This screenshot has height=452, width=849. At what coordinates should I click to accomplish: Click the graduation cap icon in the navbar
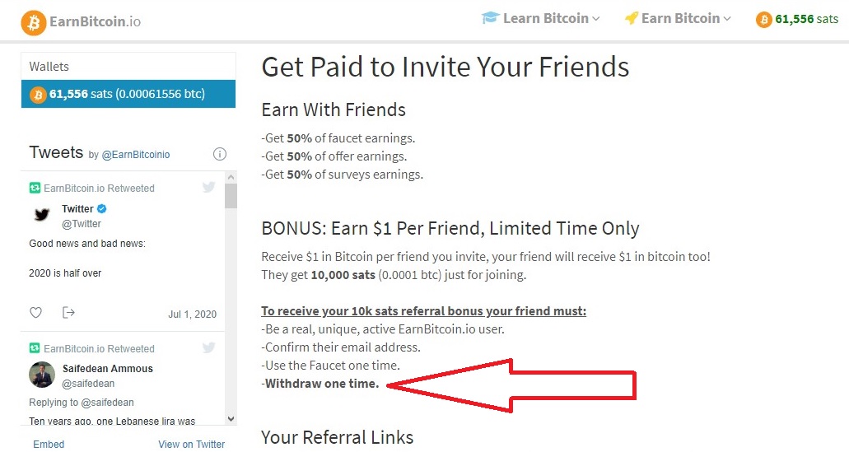coord(490,18)
